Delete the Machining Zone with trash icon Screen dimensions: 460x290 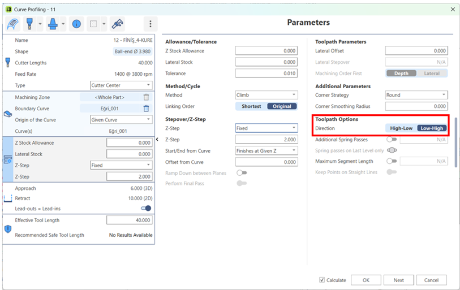tap(146, 97)
